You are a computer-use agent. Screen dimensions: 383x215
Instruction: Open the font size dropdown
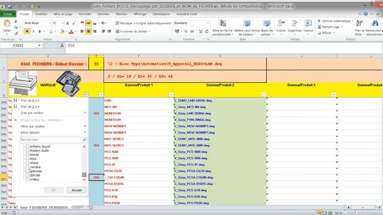click(63, 23)
